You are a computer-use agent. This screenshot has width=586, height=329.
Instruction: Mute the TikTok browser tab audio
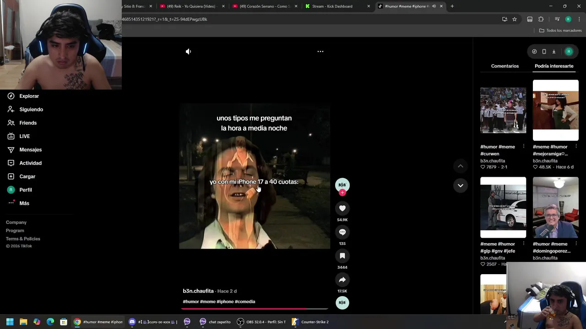[434, 6]
